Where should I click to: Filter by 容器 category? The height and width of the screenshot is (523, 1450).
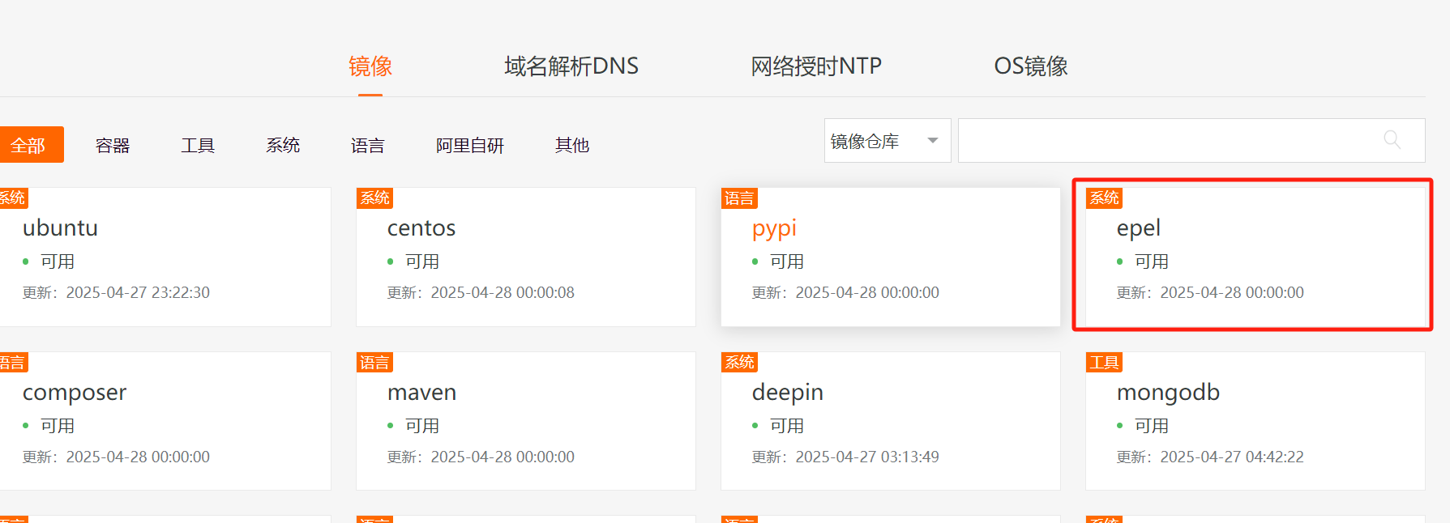(x=113, y=146)
